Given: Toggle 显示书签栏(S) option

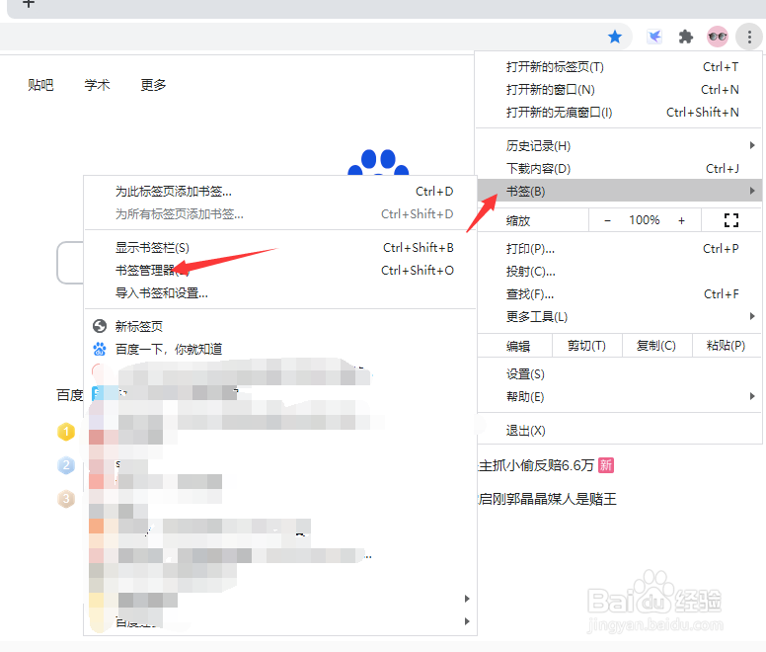Looking at the screenshot, I should click(280, 248).
